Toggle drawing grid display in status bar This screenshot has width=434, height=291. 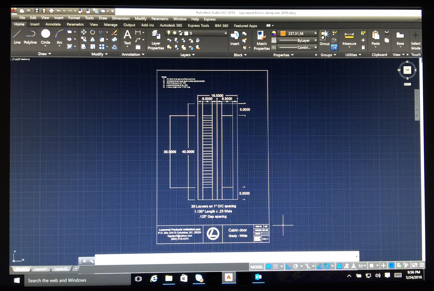(x=269, y=267)
